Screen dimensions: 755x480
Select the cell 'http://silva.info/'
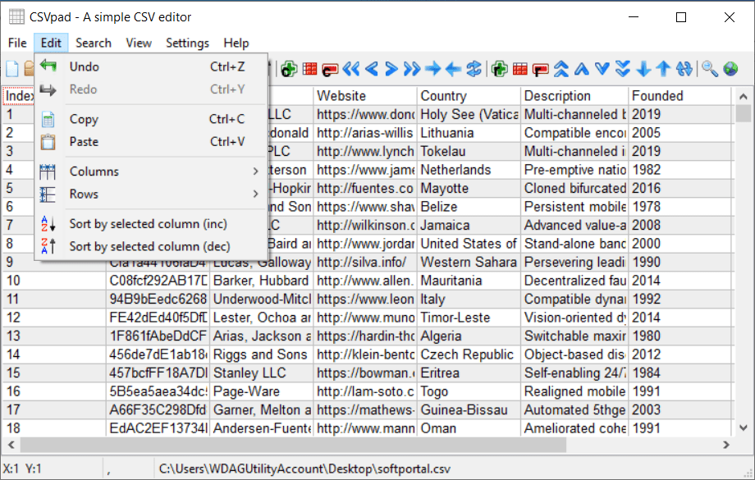(x=365, y=263)
